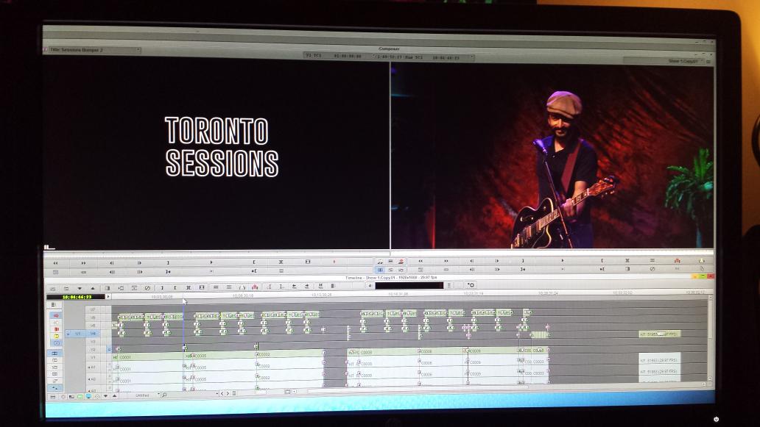Viewport: 760px width, 427px height.
Task: Add red marker in source monitor
Action: click(334, 262)
